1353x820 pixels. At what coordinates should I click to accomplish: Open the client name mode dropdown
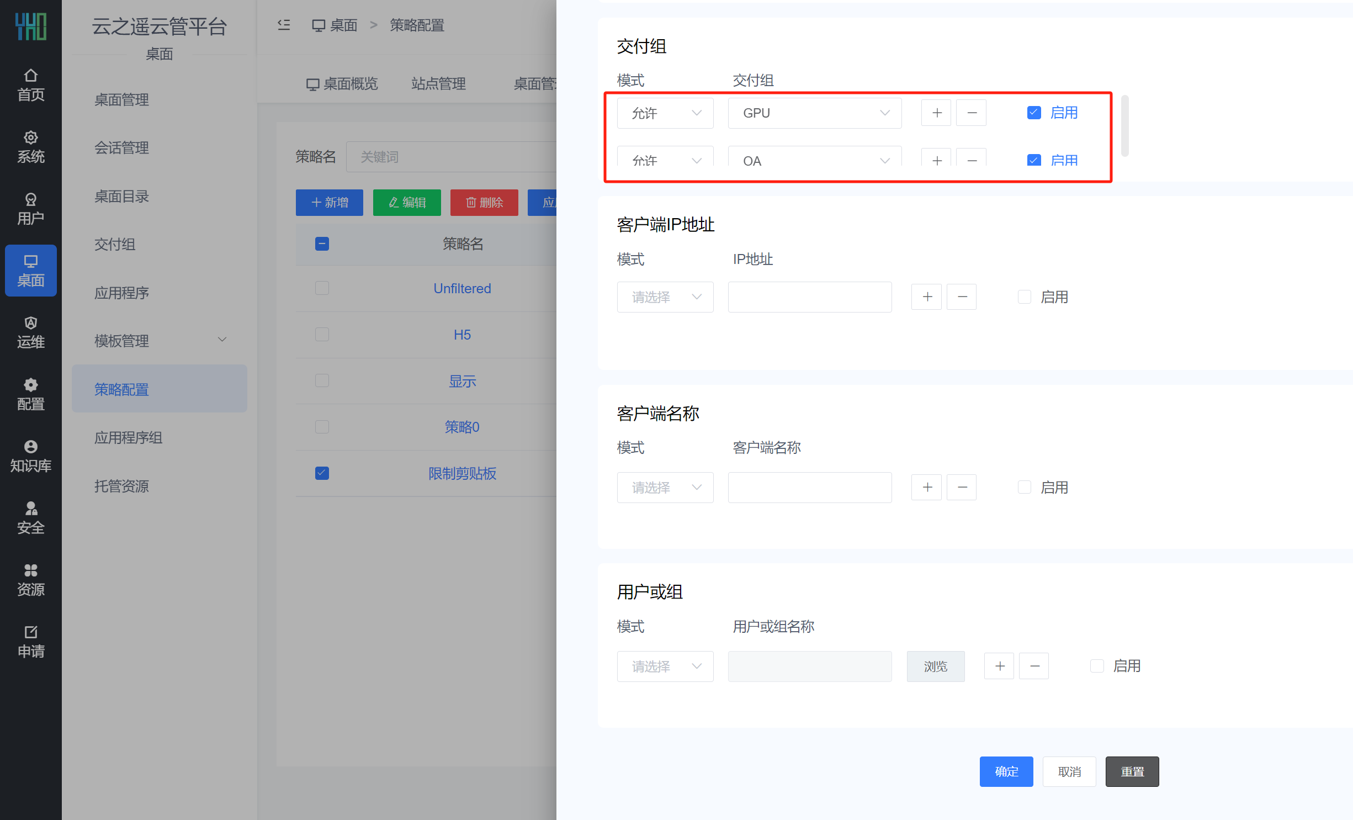pyautogui.click(x=665, y=487)
